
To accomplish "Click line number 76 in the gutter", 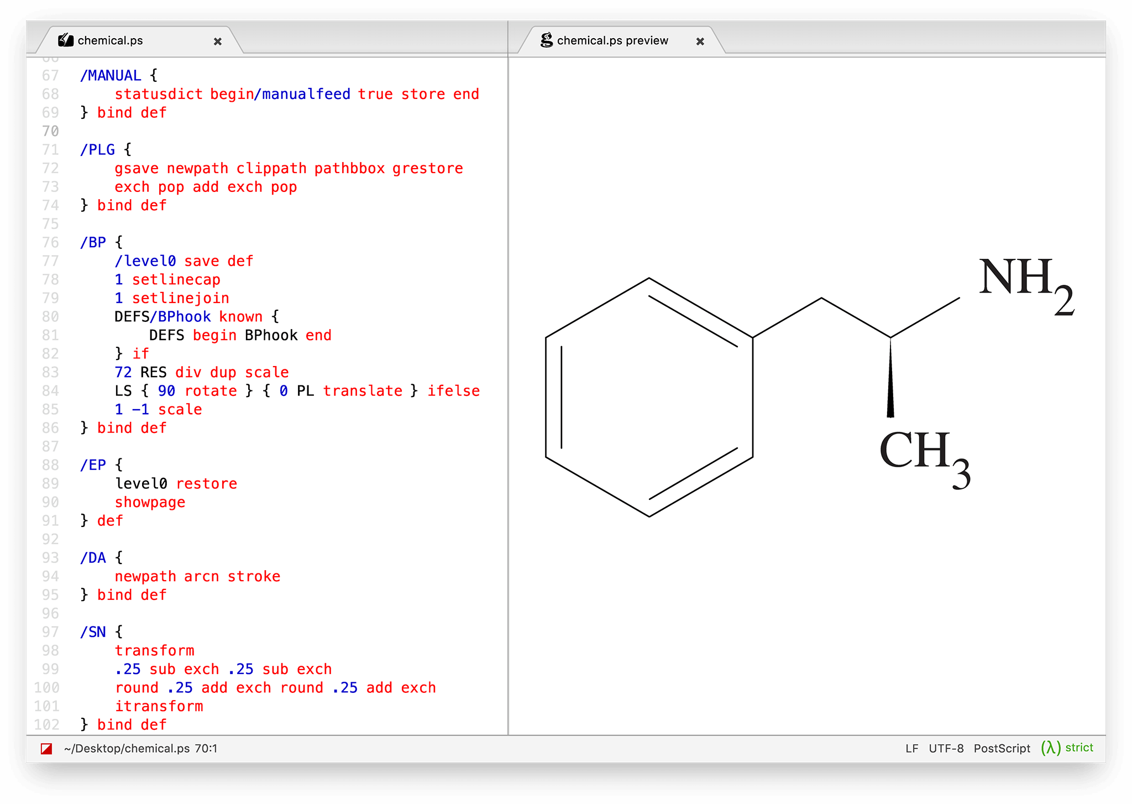I will pyautogui.click(x=50, y=242).
